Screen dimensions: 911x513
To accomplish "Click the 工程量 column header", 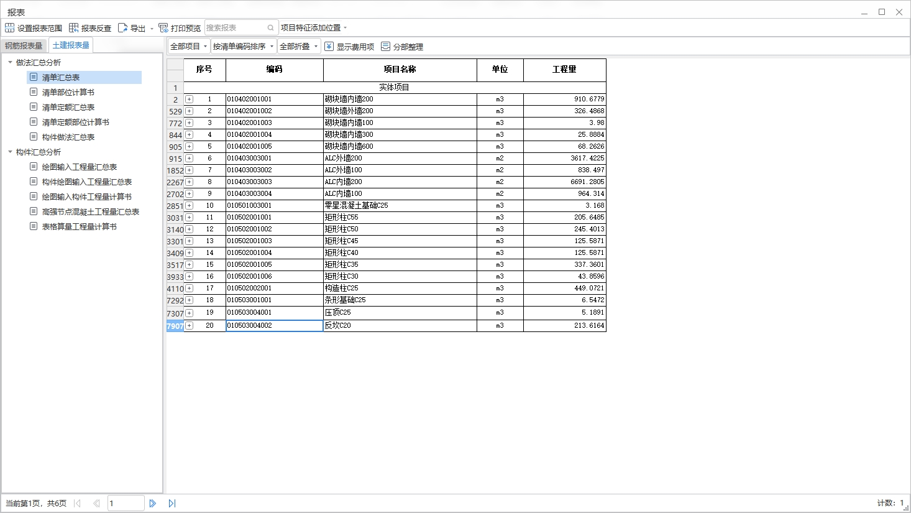I will (x=565, y=70).
